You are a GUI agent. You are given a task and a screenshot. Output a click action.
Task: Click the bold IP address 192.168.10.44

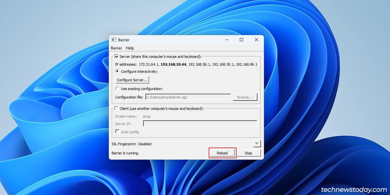click(x=174, y=64)
